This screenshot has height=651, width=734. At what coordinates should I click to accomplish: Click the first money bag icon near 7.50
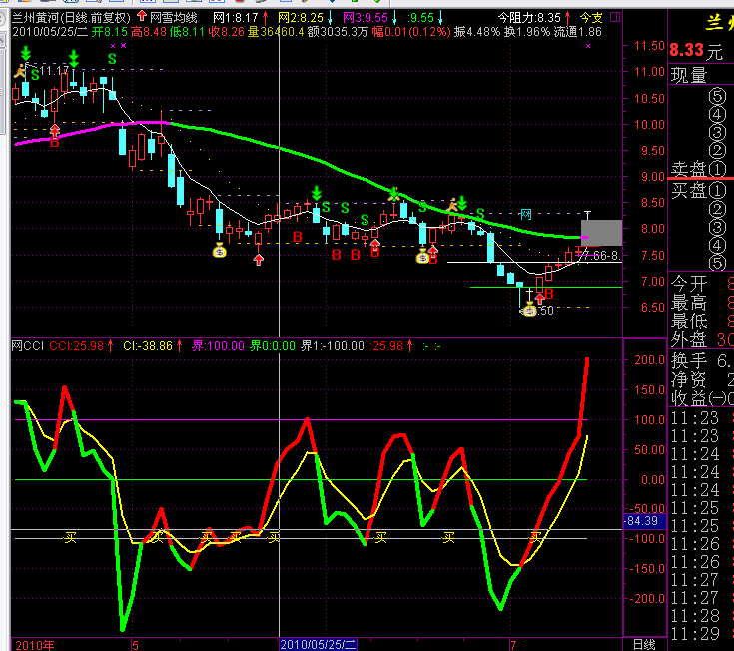220,251
